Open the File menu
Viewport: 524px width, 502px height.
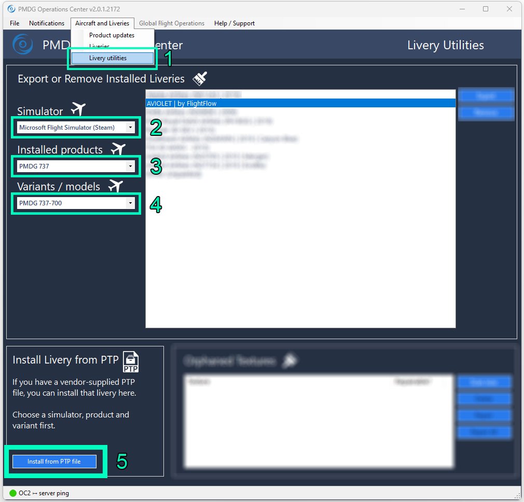pos(15,23)
